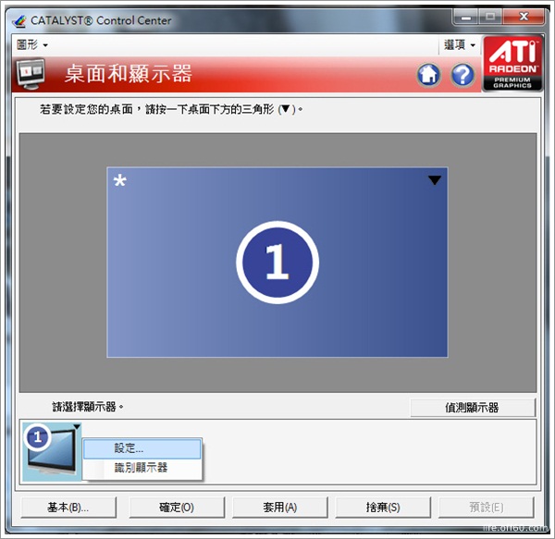Discard changes with 捨棄(S)
The image size is (555, 539).
383,508
